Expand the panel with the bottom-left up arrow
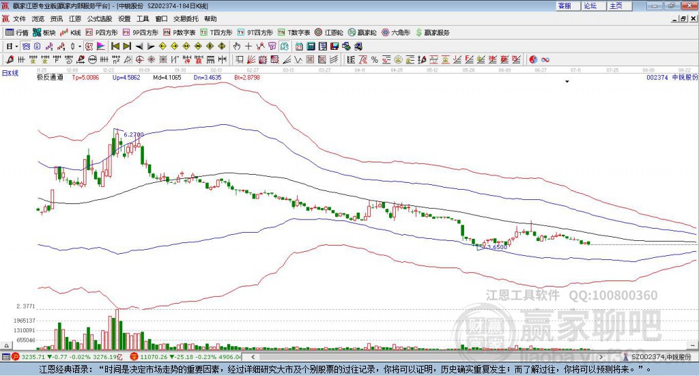 pyautogui.click(x=6, y=345)
